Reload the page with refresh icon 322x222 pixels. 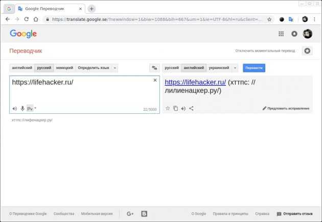tap(26, 19)
